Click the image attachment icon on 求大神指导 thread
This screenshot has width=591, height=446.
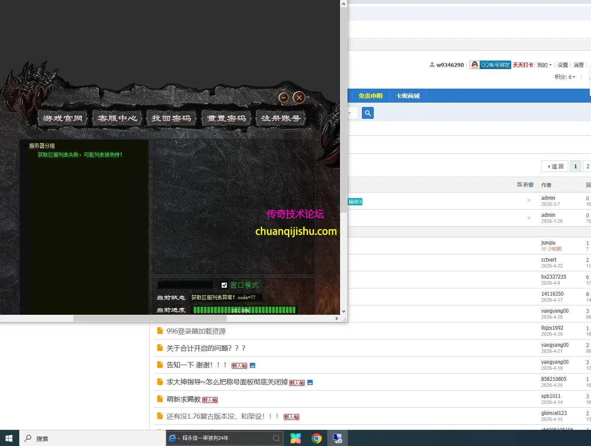click(310, 383)
